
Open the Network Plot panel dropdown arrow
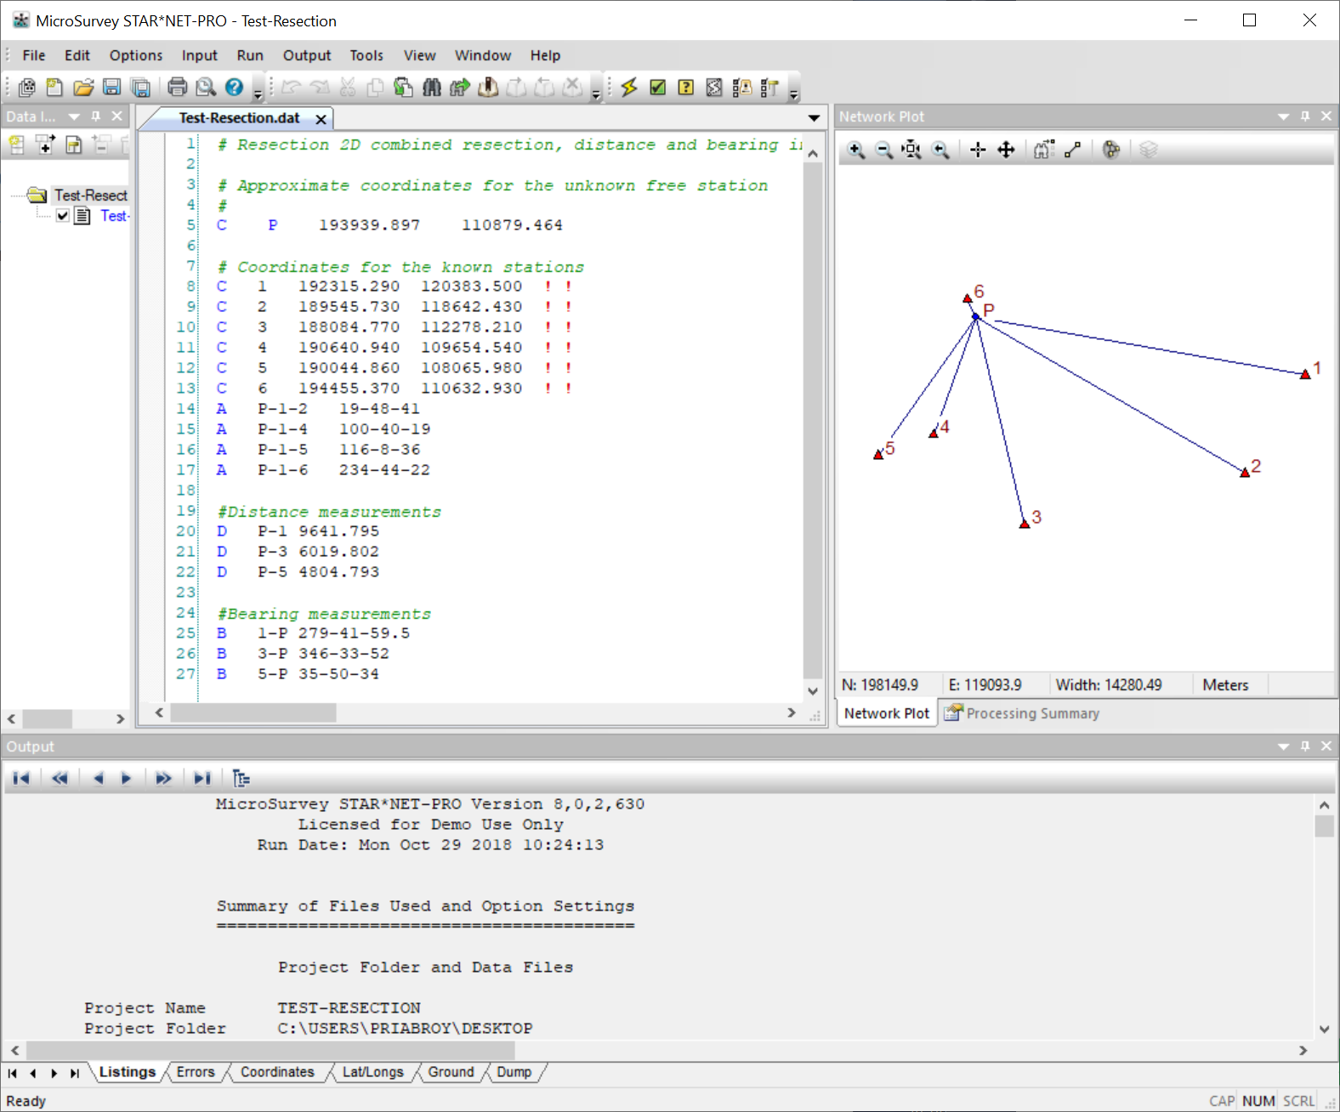(1284, 116)
